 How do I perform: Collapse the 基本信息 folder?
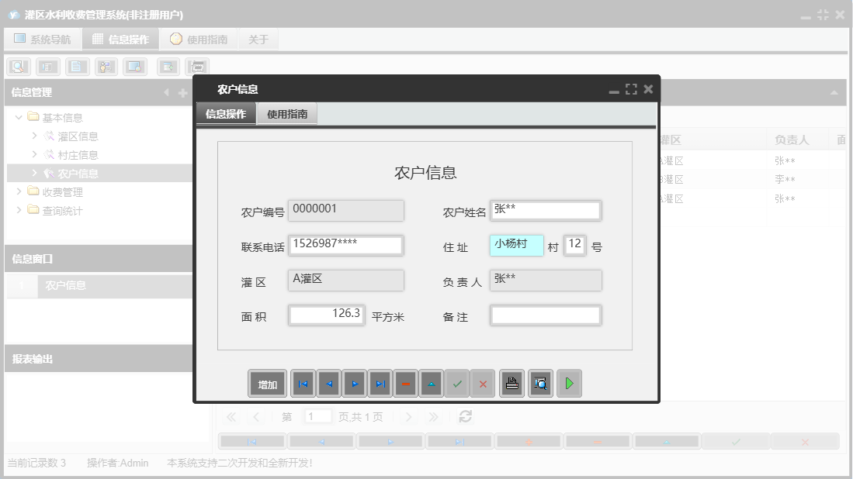pyautogui.click(x=18, y=117)
